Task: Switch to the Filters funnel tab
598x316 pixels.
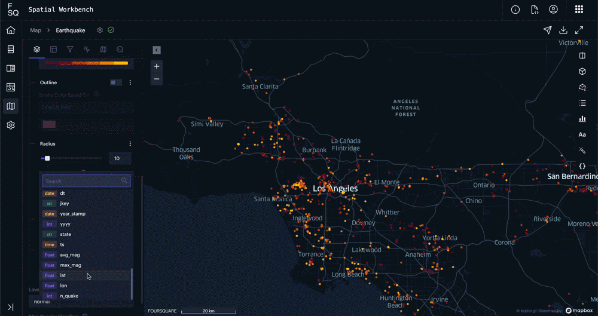Action: [x=70, y=49]
